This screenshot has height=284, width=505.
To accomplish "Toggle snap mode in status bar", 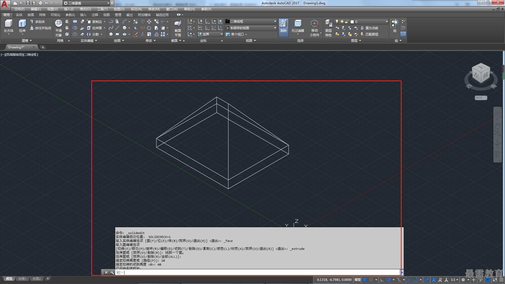I will click(371, 280).
